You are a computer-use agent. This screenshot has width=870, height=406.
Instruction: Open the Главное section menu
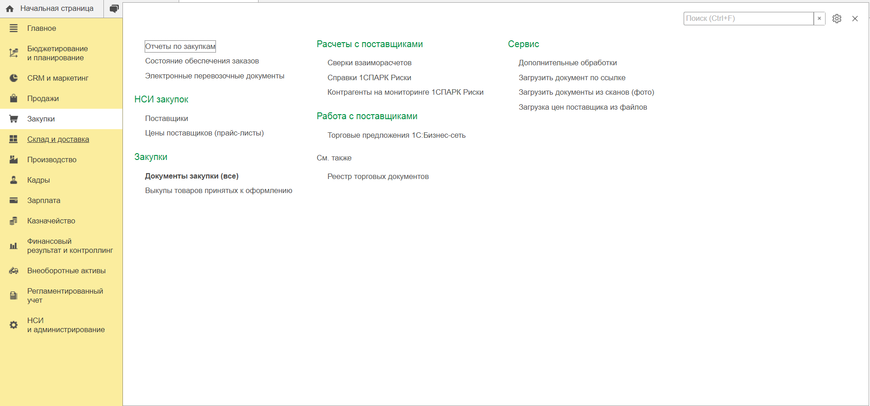coord(42,28)
